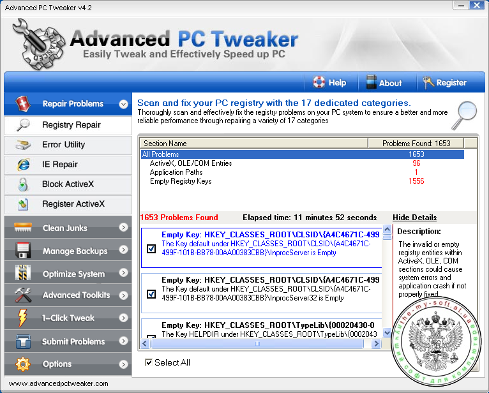Click the Hide Details link
Image resolution: width=489 pixels, height=393 pixels.
(x=414, y=218)
